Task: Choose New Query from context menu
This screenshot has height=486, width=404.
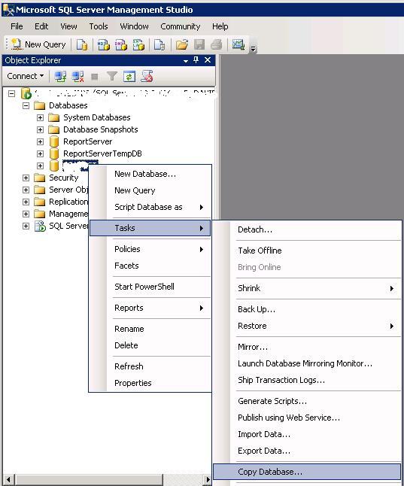Action: click(x=150, y=190)
